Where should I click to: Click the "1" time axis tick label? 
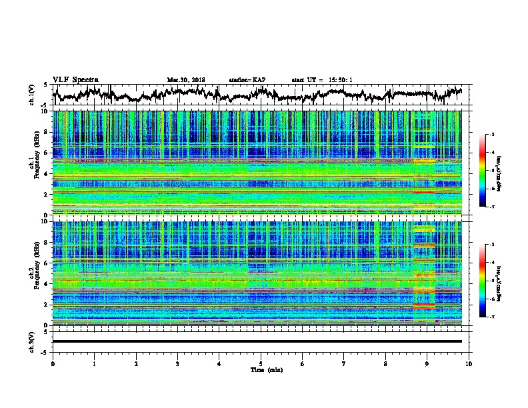pos(94,364)
